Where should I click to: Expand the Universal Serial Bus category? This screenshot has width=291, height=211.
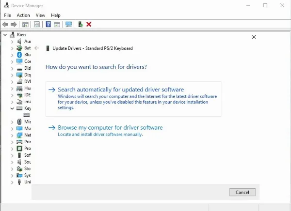tap(12, 182)
